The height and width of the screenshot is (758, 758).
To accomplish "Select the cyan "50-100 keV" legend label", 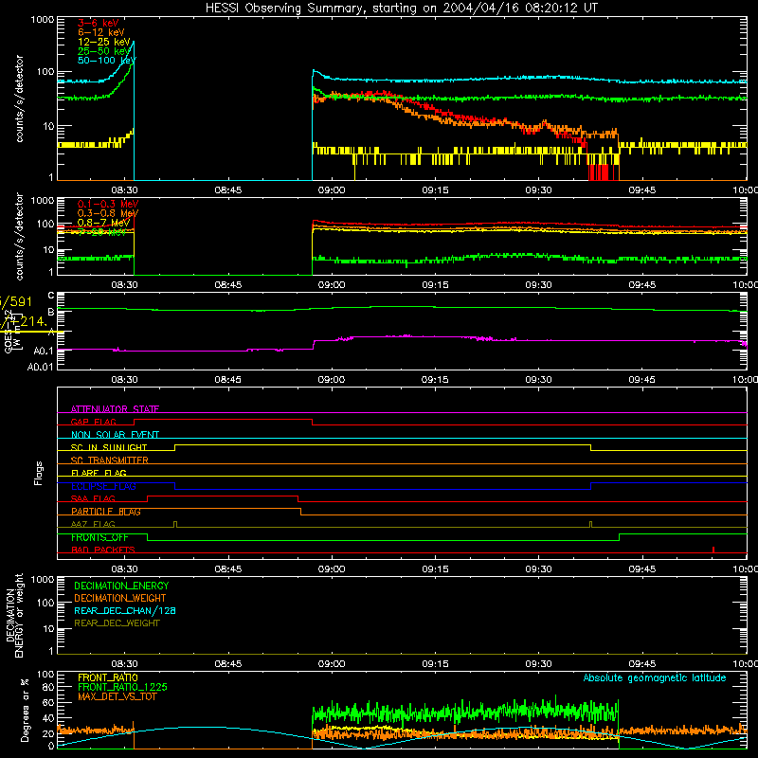I will [x=107, y=60].
